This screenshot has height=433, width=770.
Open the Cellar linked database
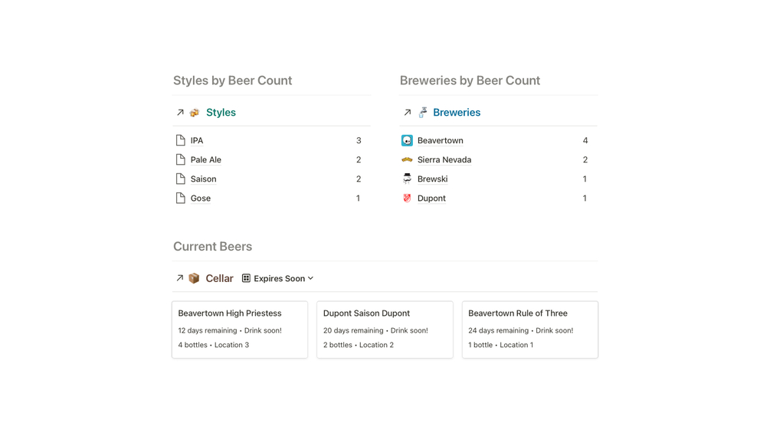click(x=219, y=279)
